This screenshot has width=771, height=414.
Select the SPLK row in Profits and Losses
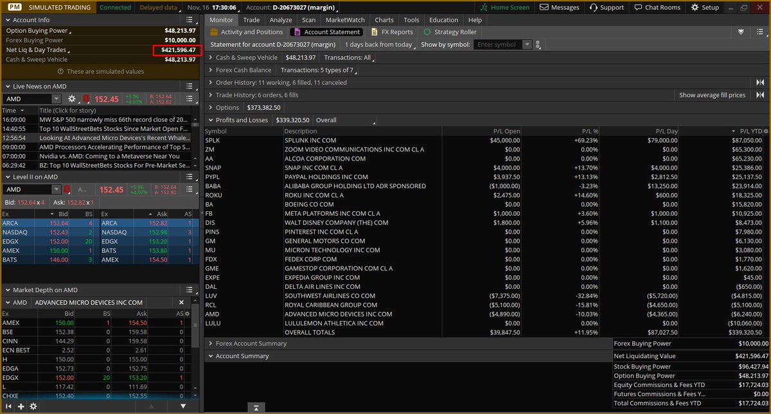pyautogui.click(x=485, y=140)
